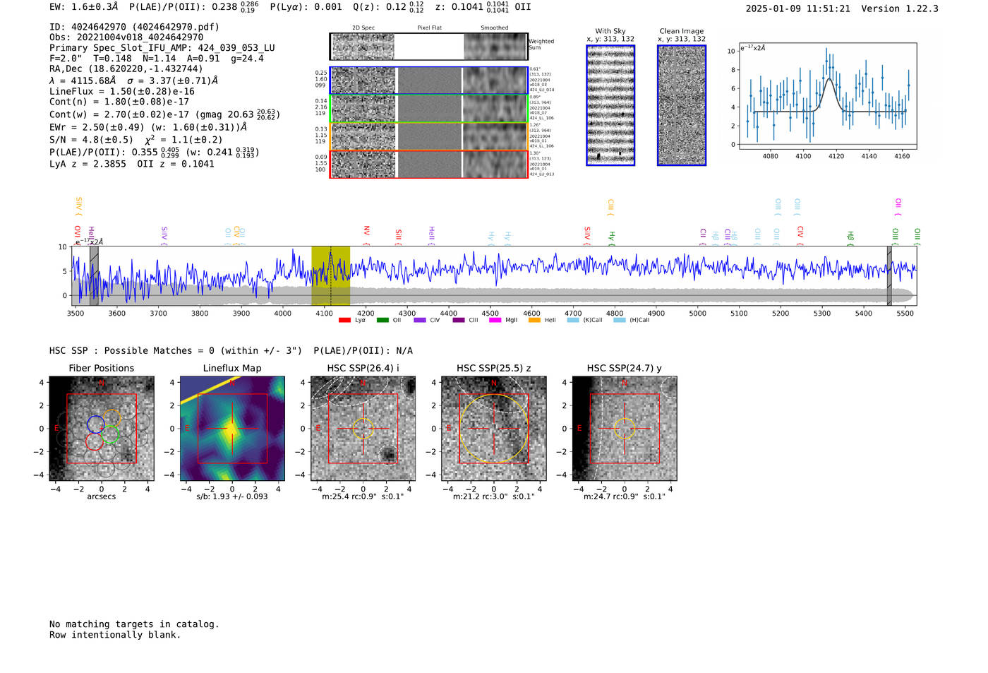The width and height of the screenshot is (988, 673).
Task: Click the (K)CaII legend swatch
Action: point(573,320)
